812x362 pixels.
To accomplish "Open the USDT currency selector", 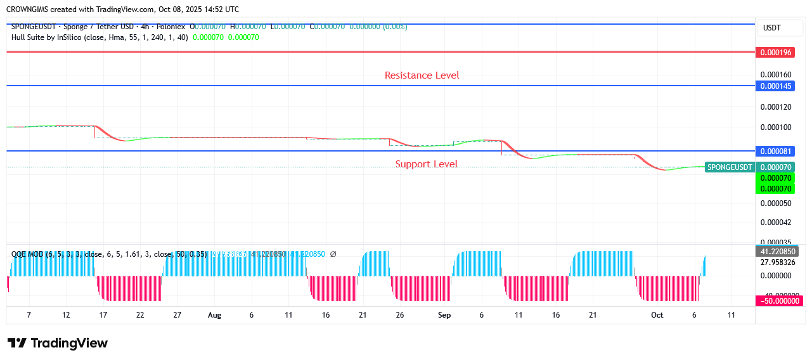I will [771, 28].
